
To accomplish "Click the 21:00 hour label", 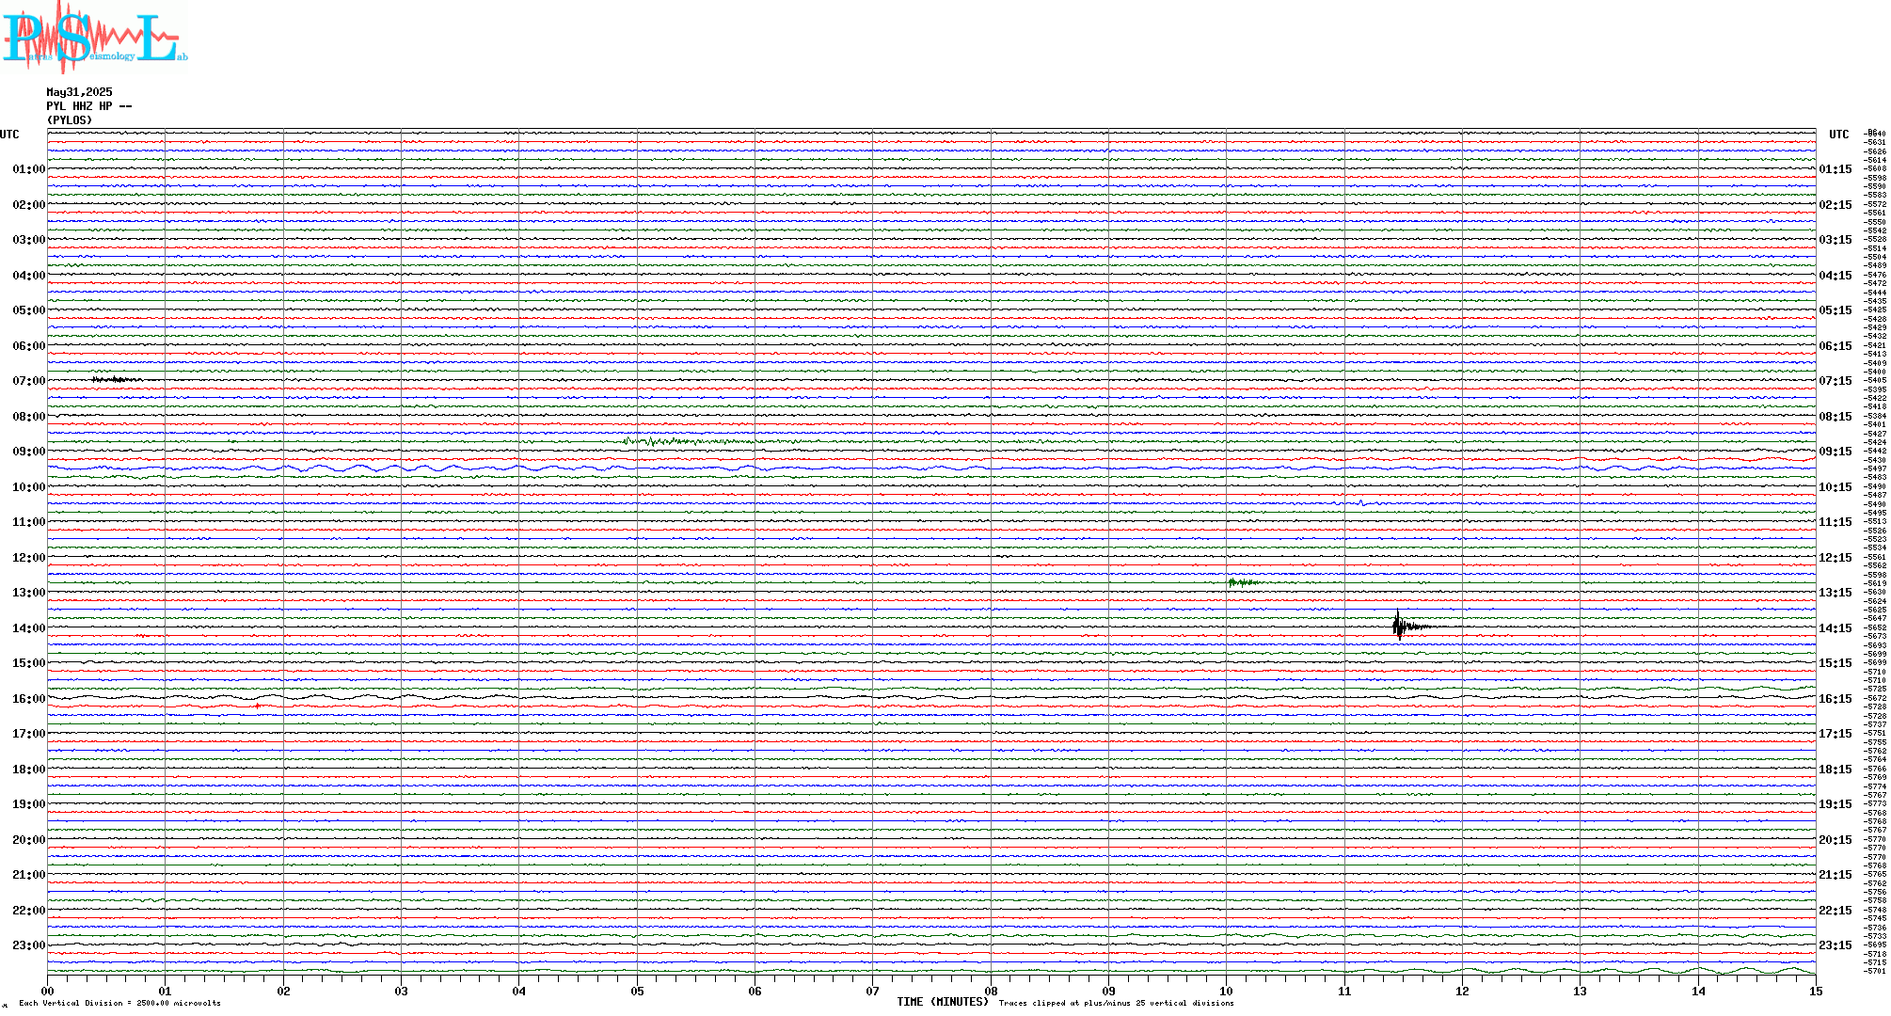I will [28, 875].
